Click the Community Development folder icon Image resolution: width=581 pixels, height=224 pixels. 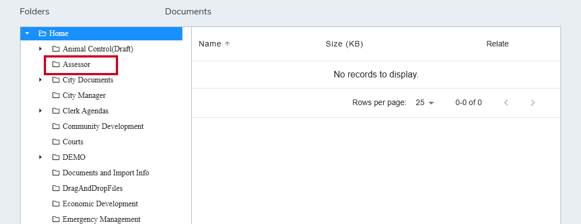click(56, 127)
